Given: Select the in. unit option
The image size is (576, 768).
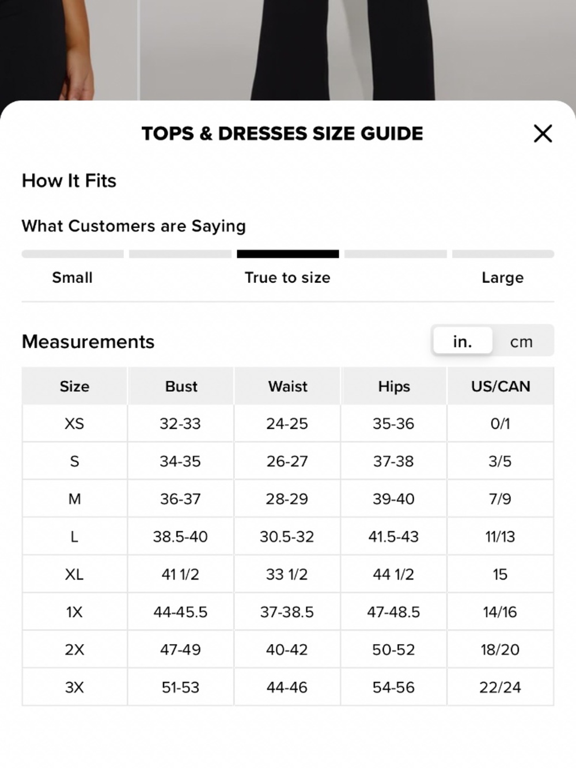Looking at the screenshot, I should [x=462, y=342].
